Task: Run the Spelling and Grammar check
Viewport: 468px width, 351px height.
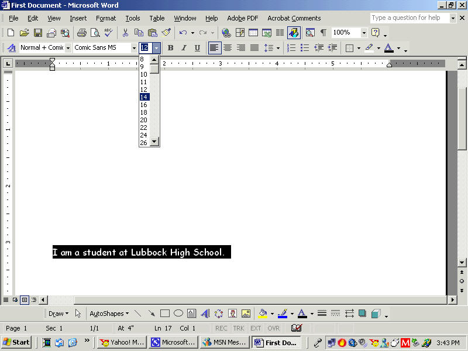Action: 109,33
